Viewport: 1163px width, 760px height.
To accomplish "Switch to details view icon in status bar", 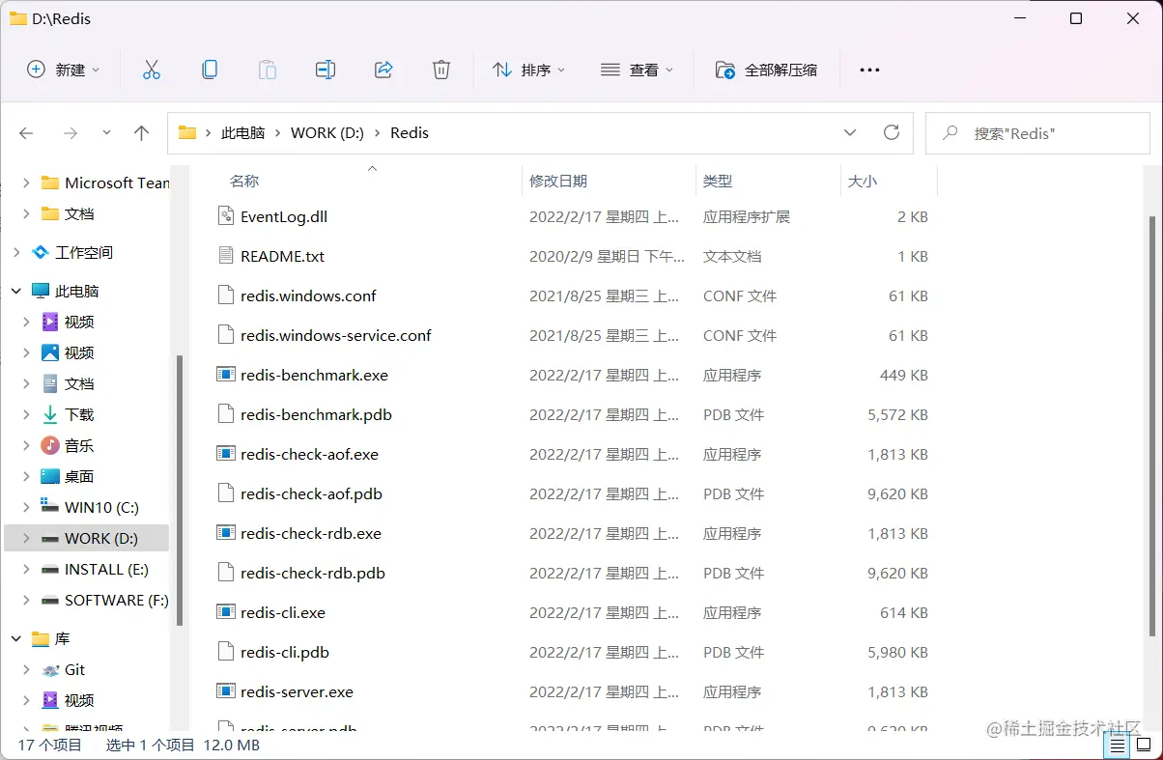I will coord(1118,746).
